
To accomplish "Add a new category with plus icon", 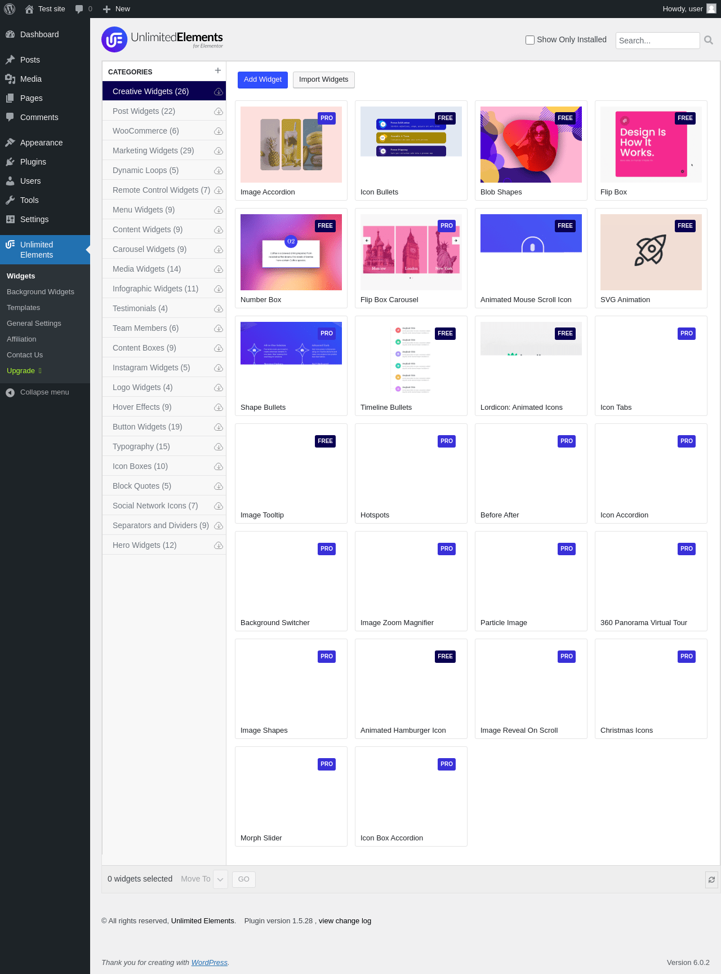I will [218, 70].
